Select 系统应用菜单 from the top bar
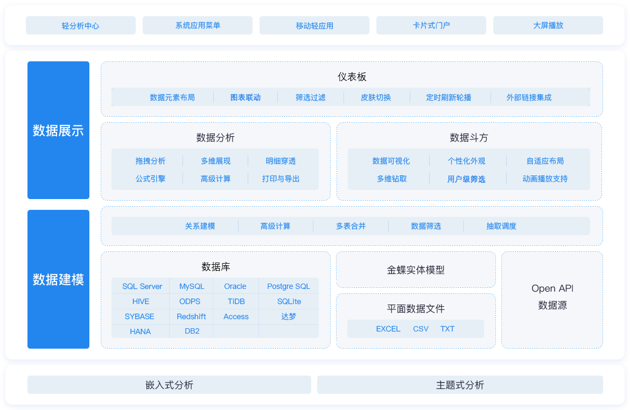The width and height of the screenshot is (630, 410). tap(197, 25)
